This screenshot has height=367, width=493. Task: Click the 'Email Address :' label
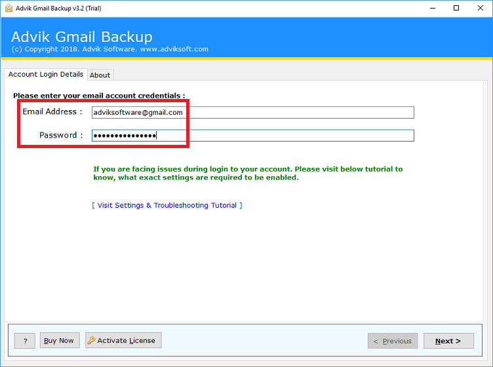[52, 111]
